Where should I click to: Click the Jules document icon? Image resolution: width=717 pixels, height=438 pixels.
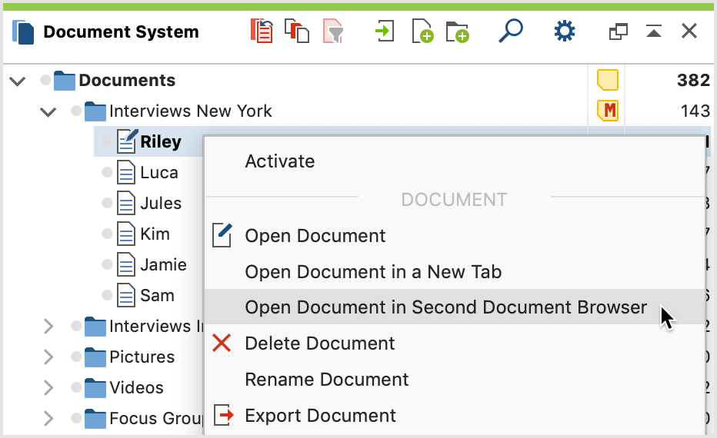point(125,203)
